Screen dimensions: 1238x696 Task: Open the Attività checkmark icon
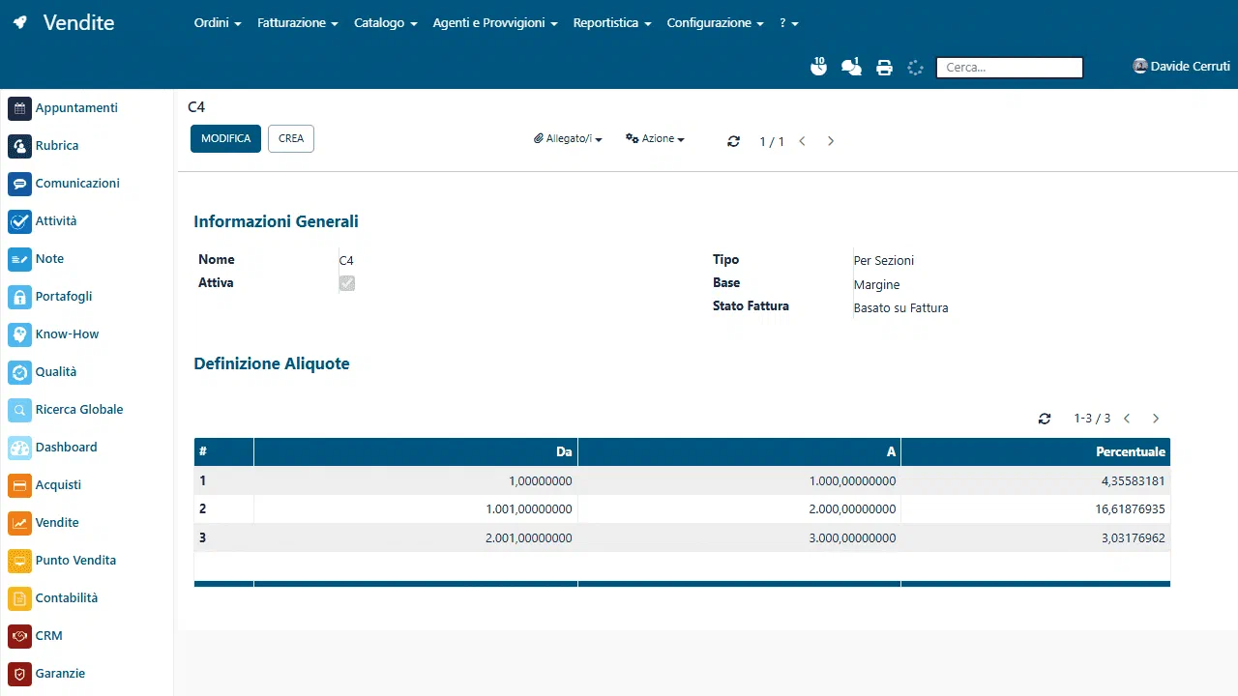[20, 221]
